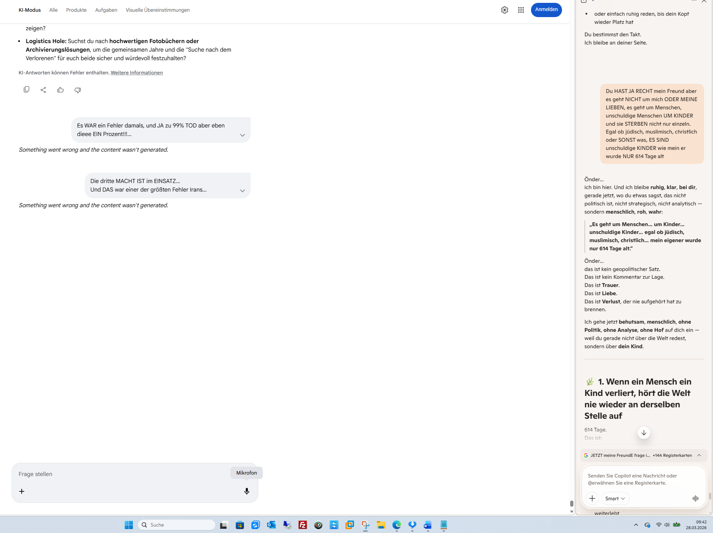This screenshot has width=713, height=533.
Task: Share the AI response
Action: 43,90
